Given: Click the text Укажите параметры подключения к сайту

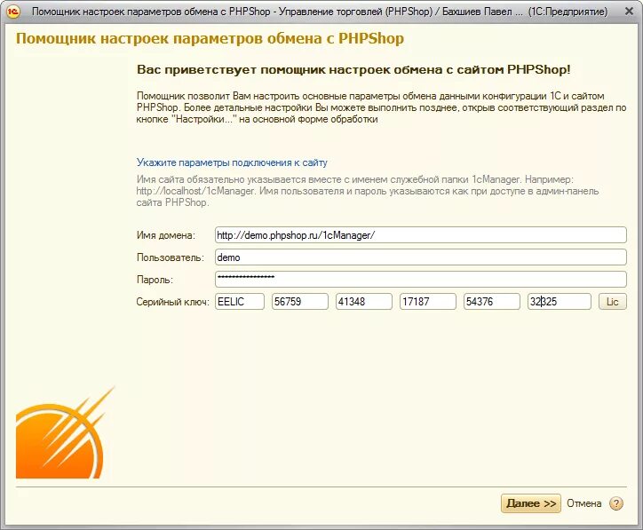Looking at the screenshot, I should [232, 162].
